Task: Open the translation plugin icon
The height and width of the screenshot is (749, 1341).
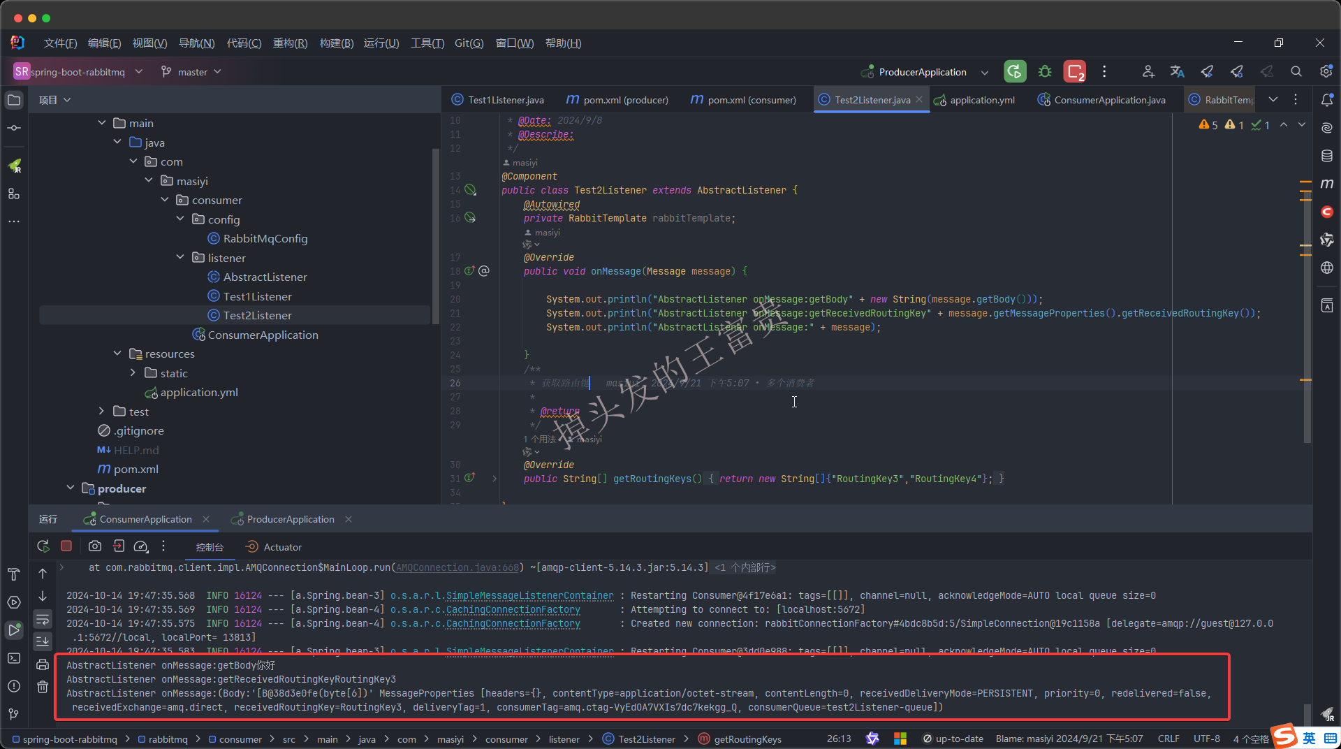Action: tap(1178, 71)
